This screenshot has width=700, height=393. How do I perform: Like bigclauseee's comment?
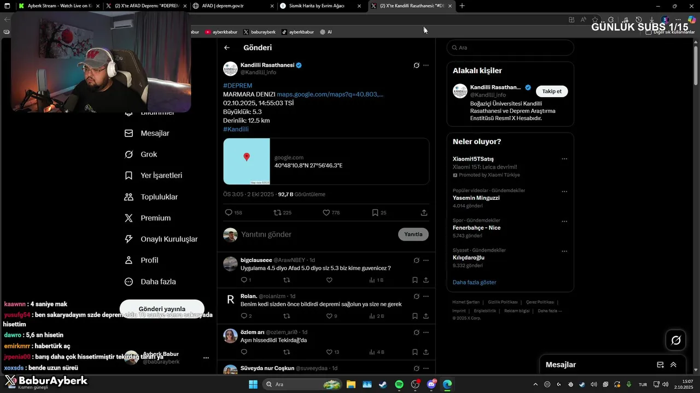pos(329,280)
